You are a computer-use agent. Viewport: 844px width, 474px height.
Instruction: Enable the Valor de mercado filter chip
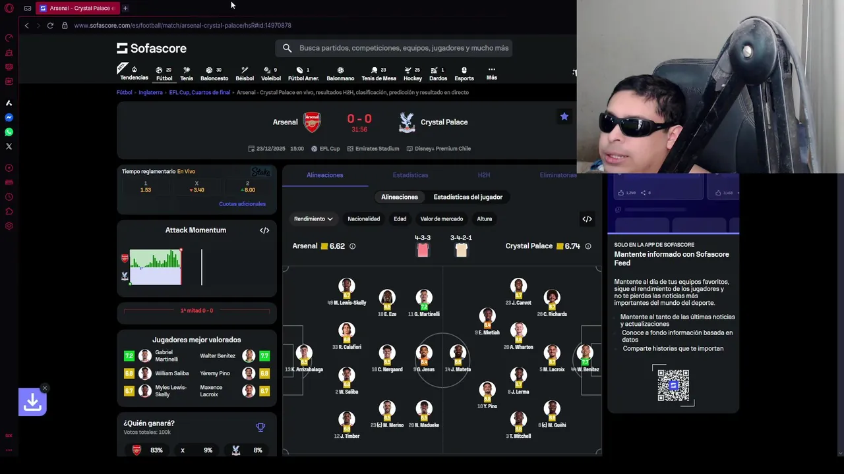point(442,219)
